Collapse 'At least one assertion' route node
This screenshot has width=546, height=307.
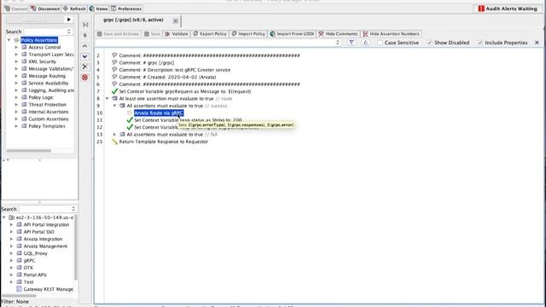pos(107,99)
